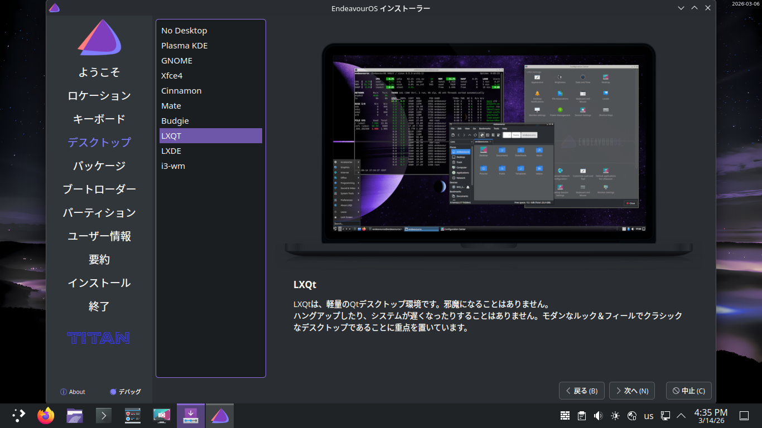Click the 中止 (C) cancel button
Image resolution: width=762 pixels, height=428 pixels.
pyautogui.click(x=688, y=391)
